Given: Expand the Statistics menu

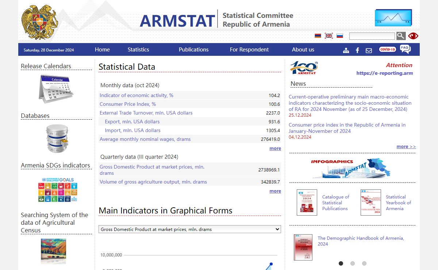Looking at the screenshot, I should point(138,50).
